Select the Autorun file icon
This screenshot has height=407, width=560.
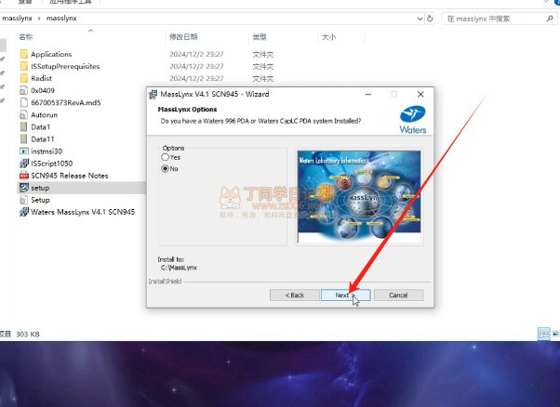[24, 114]
